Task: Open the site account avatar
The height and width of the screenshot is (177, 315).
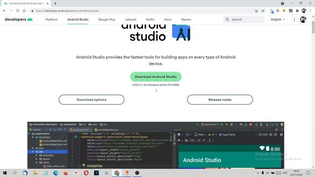Action: click(303, 20)
